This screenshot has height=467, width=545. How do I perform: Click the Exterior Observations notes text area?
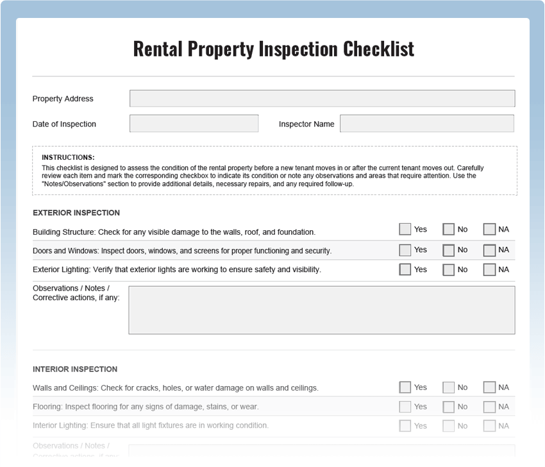pyautogui.click(x=323, y=310)
